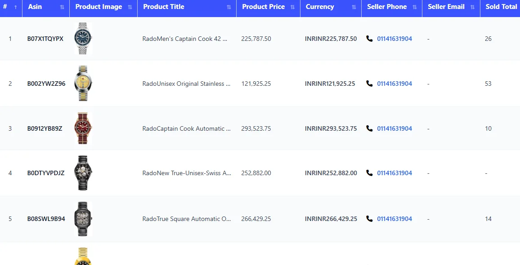Screen dimensions: 520x265
Task: Select the ASIN B07X1TQYPX
Action: (45, 39)
